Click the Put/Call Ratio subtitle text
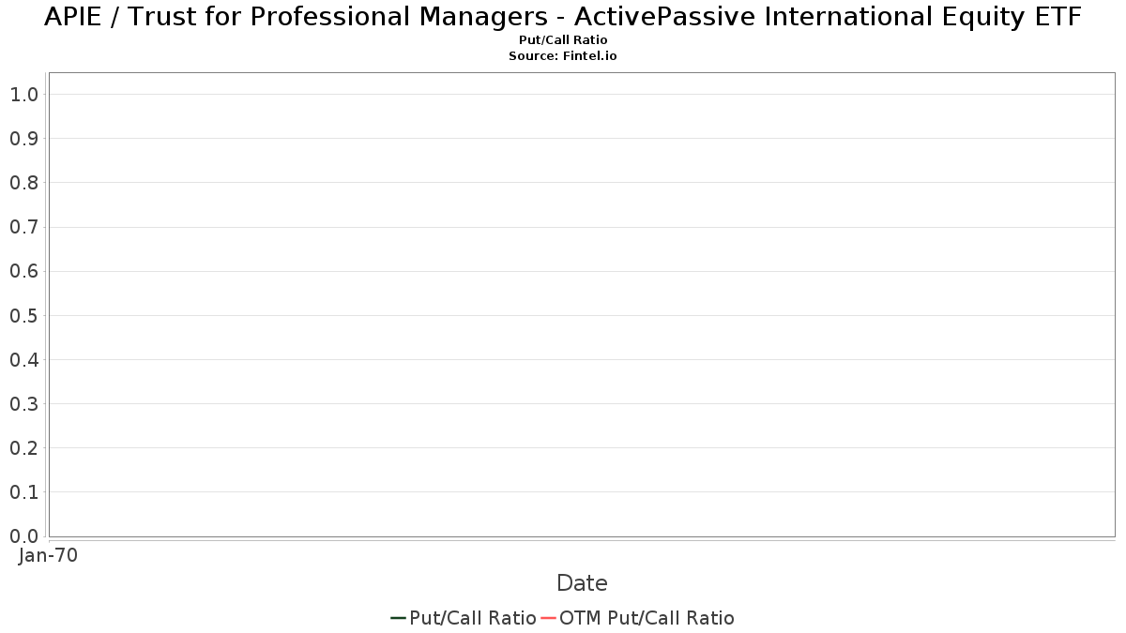Image resolution: width=1126 pixels, height=633 pixels. click(x=563, y=40)
